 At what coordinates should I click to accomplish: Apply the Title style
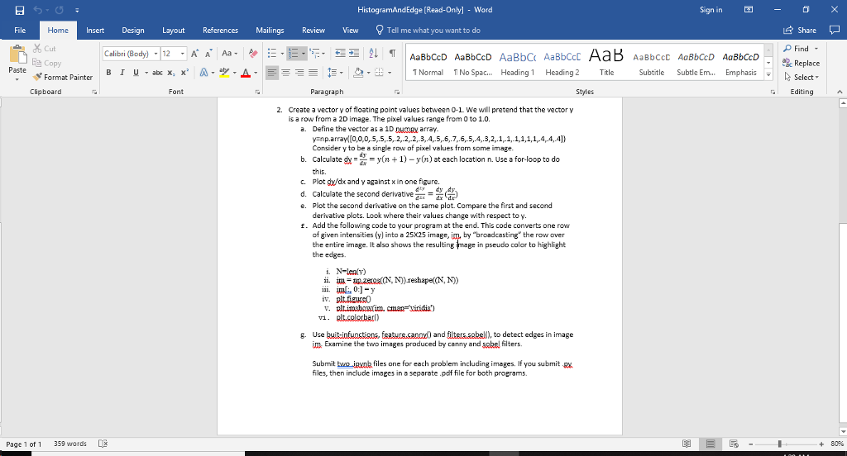[606, 63]
